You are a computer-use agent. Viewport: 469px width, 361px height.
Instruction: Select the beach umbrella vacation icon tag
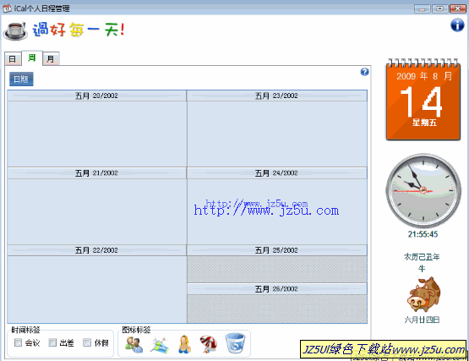click(x=208, y=344)
